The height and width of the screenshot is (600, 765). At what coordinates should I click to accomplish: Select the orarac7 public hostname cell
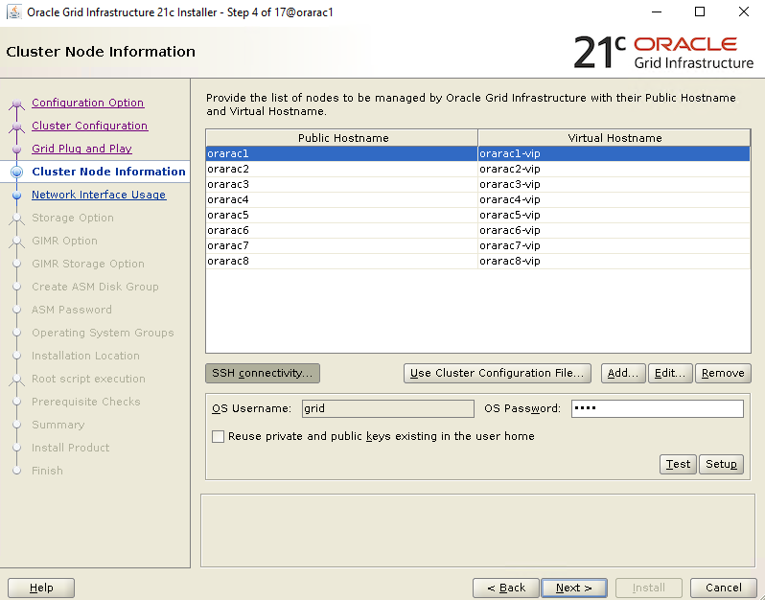tap(341, 245)
